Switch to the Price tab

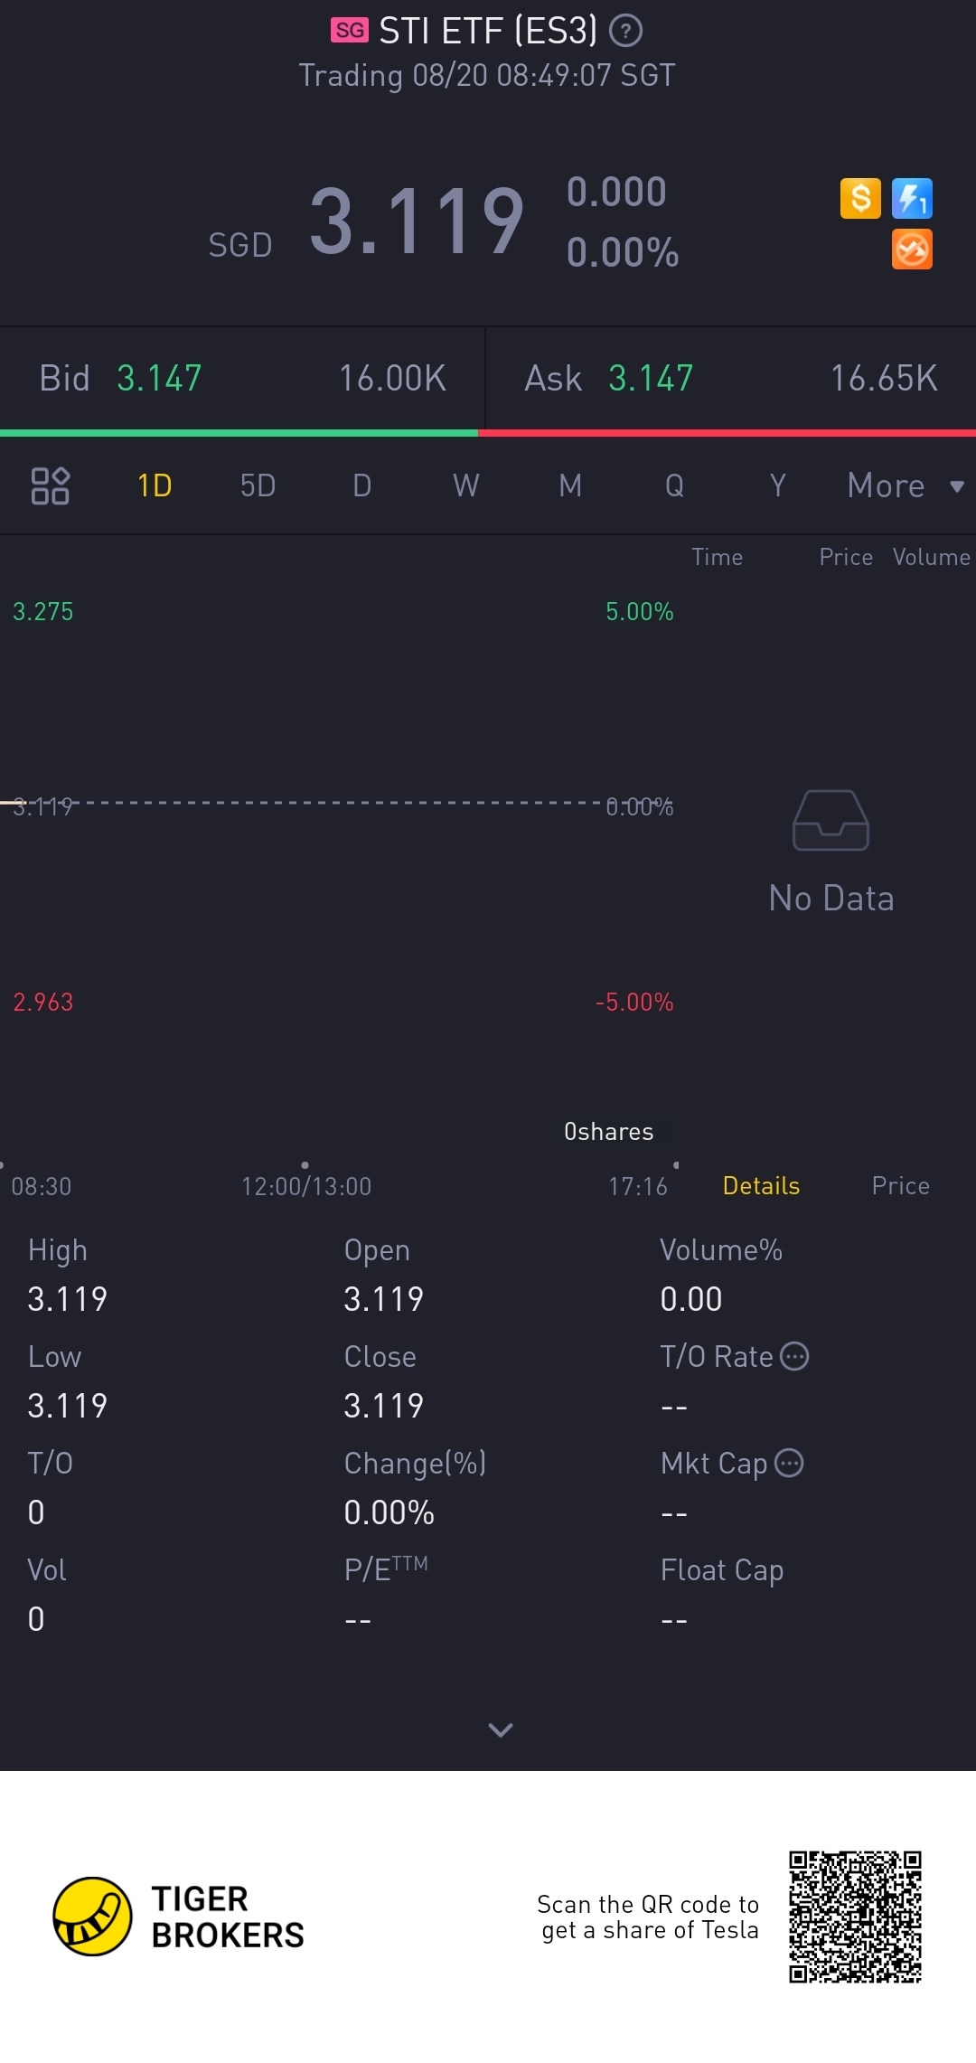coord(900,1185)
